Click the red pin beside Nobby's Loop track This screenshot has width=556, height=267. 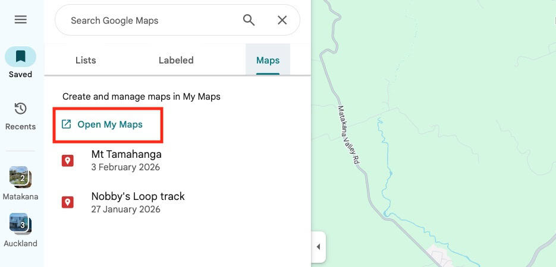click(68, 202)
